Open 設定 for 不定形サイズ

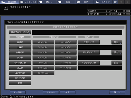point(117,52)
